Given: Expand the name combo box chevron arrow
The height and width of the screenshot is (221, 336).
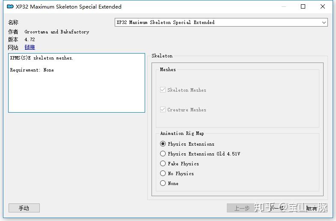Looking at the screenshot, I should pyautogui.click(x=324, y=22).
